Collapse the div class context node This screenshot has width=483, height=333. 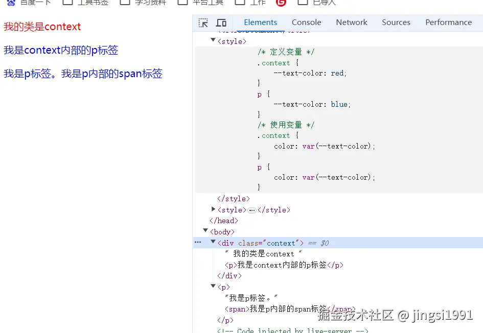click(x=213, y=242)
